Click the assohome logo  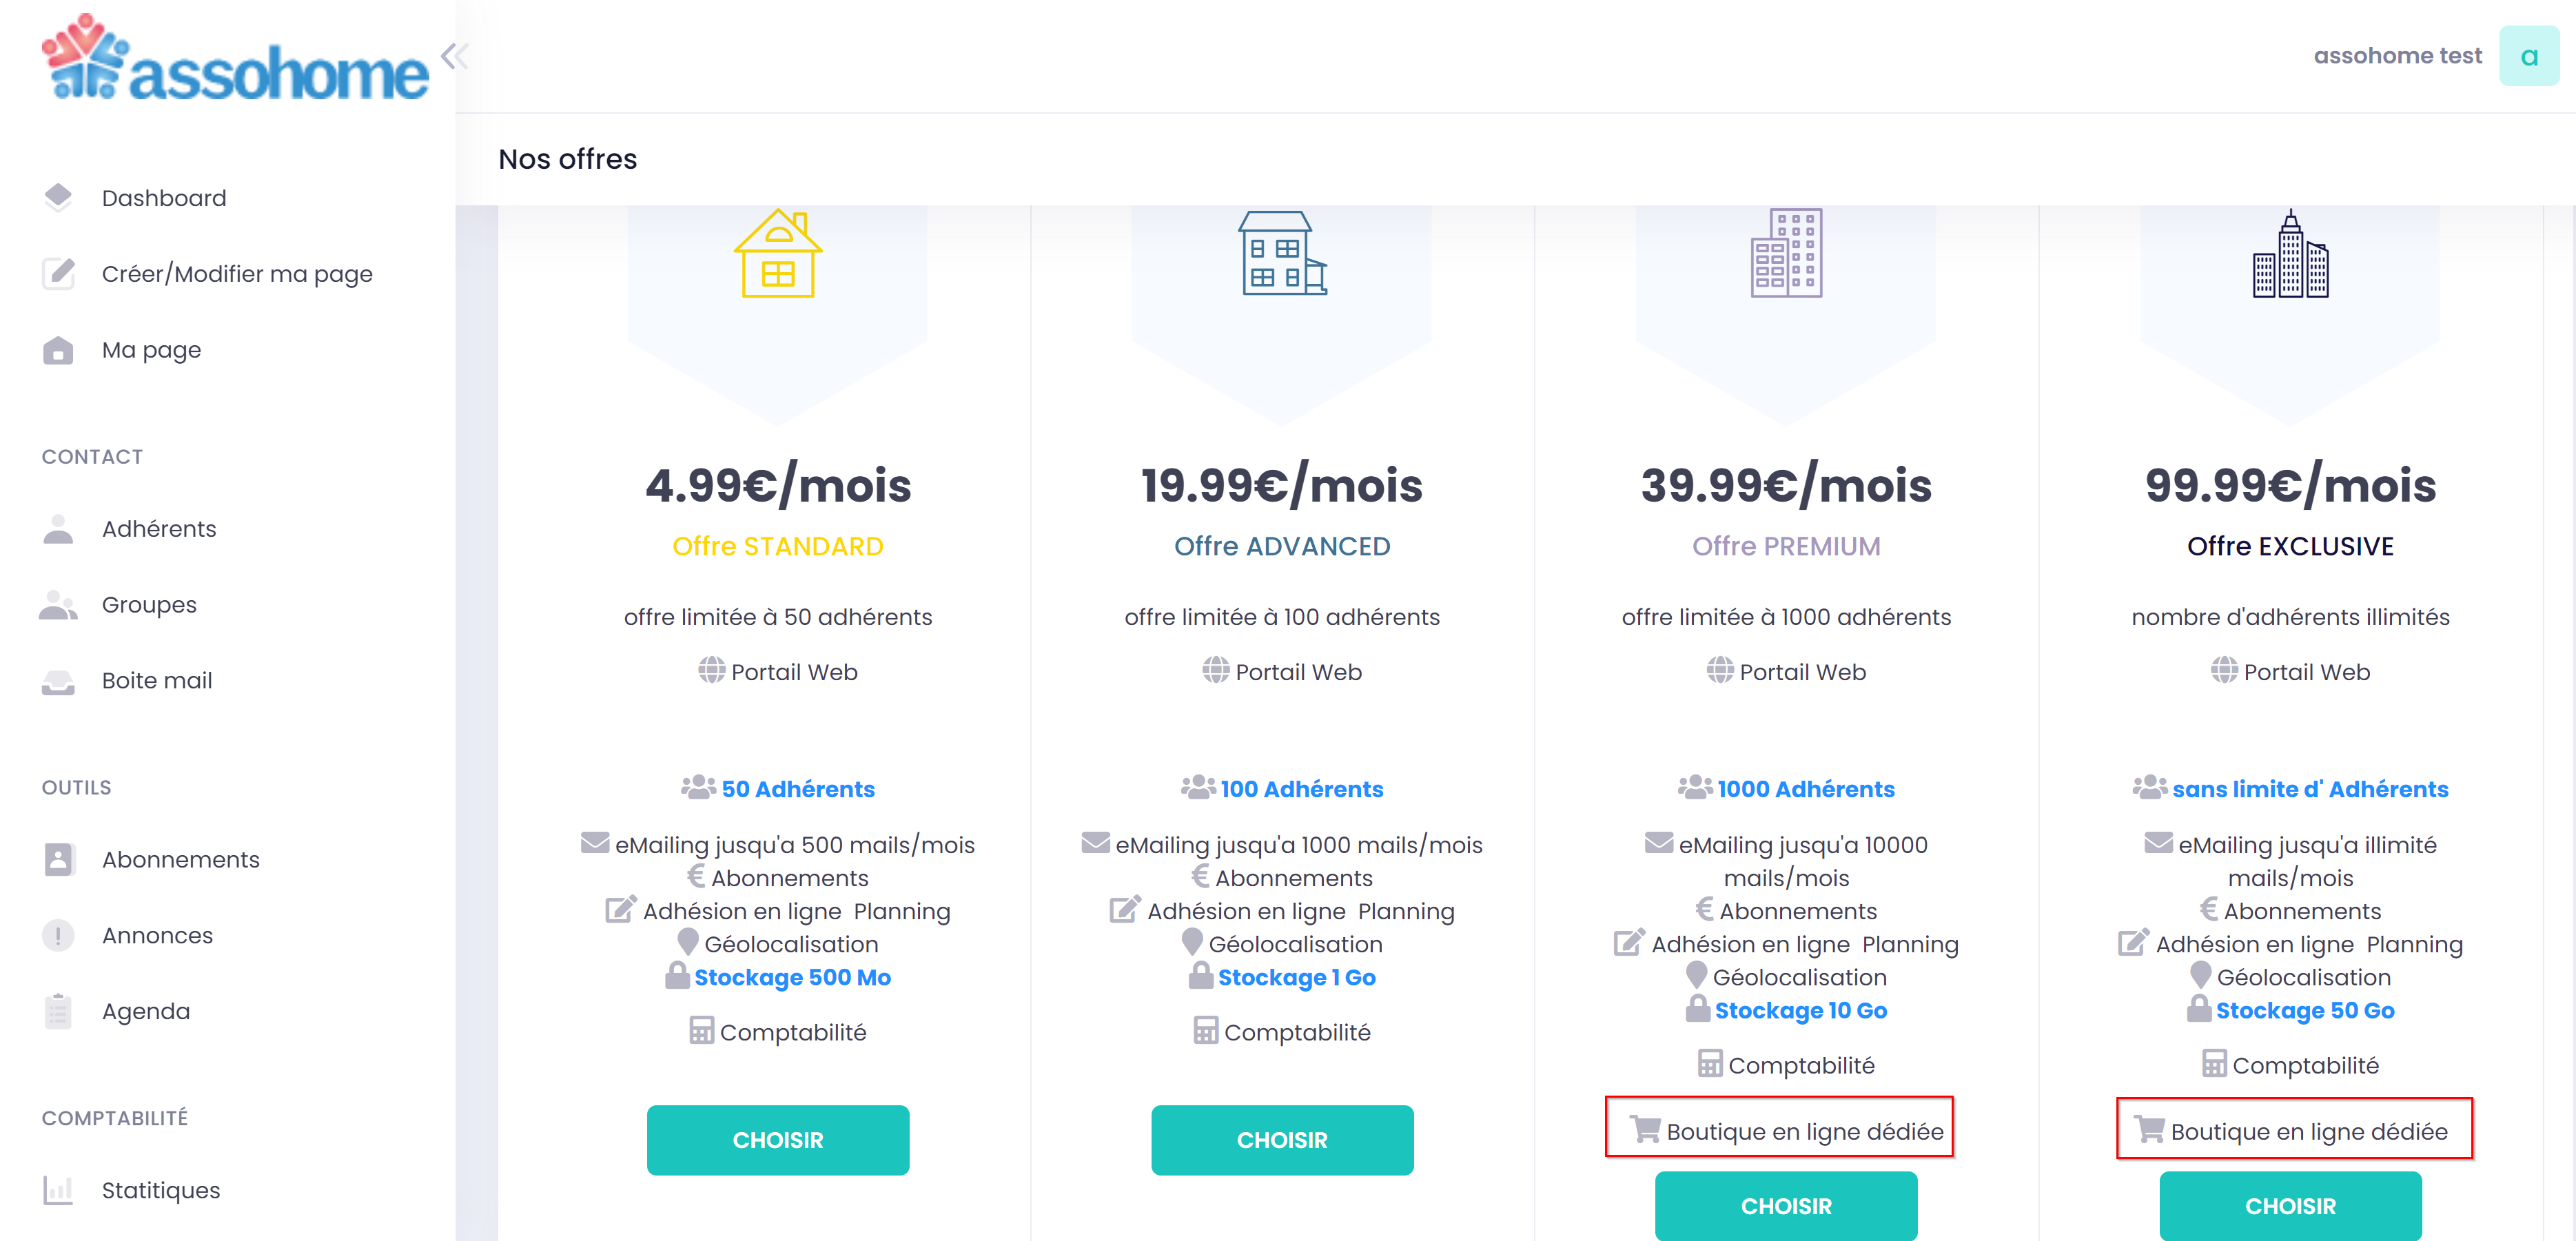point(235,60)
